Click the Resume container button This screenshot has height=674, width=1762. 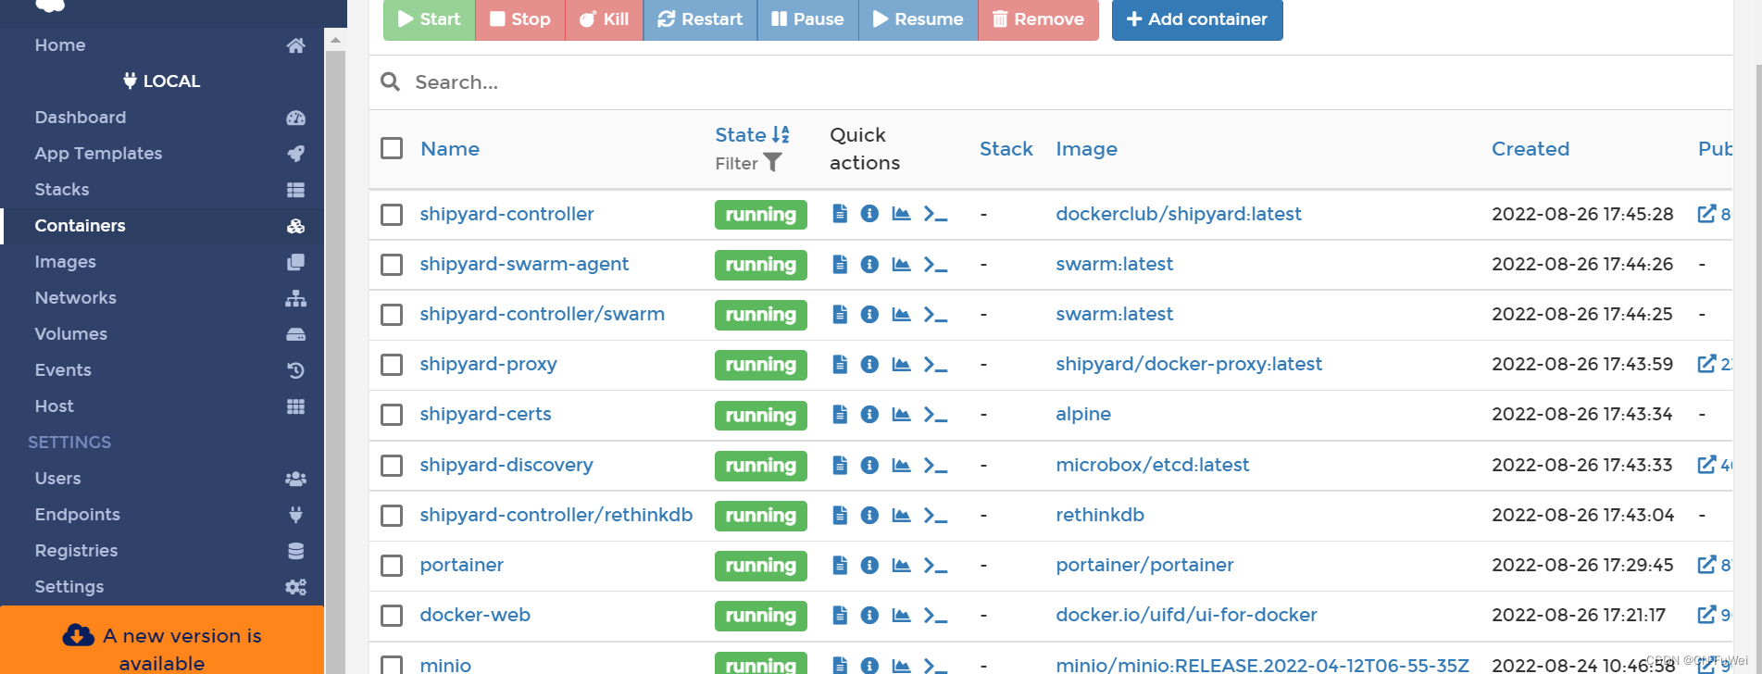(918, 19)
